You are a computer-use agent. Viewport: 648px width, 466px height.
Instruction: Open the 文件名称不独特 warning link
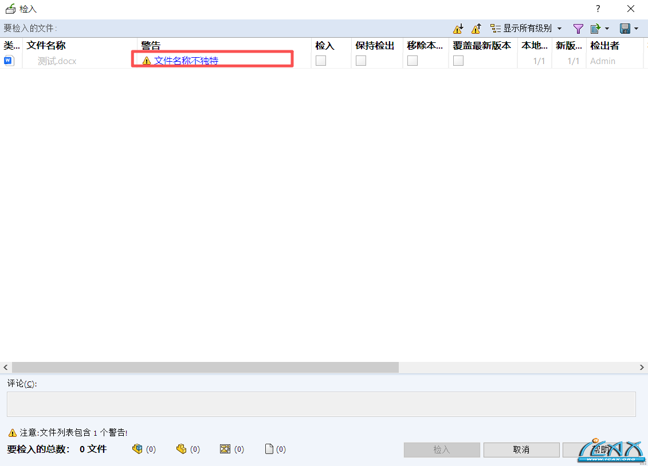pos(186,61)
